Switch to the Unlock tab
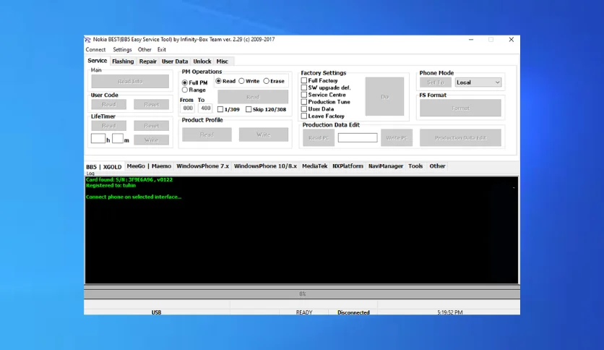Image resolution: width=604 pixels, height=350 pixels. [202, 61]
